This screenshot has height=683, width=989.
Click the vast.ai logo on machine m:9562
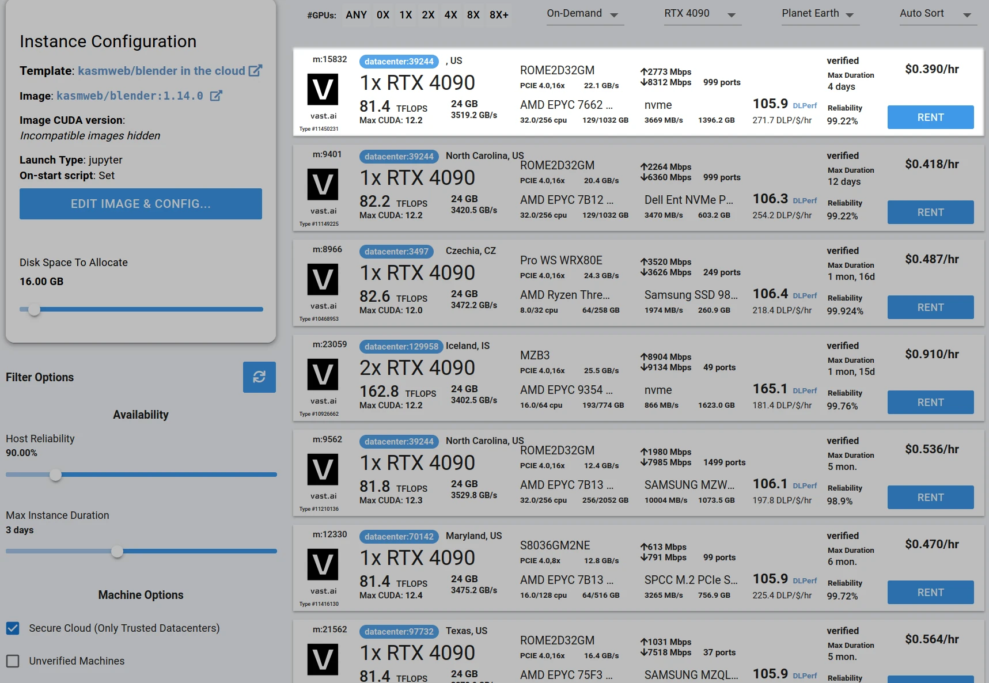[x=323, y=469]
